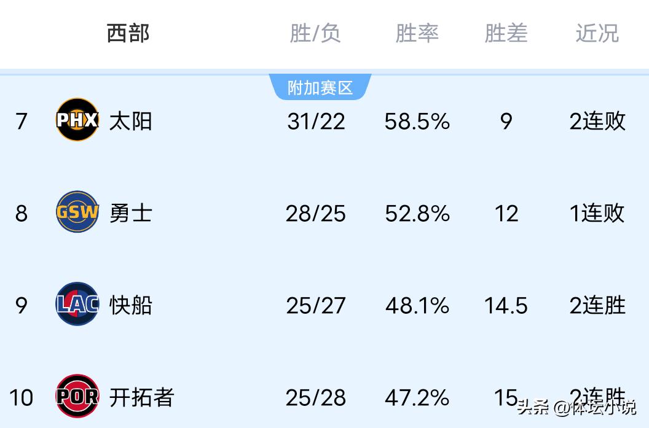Click the 近况 column header
The image size is (649, 428).
pyautogui.click(x=597, y=33)
